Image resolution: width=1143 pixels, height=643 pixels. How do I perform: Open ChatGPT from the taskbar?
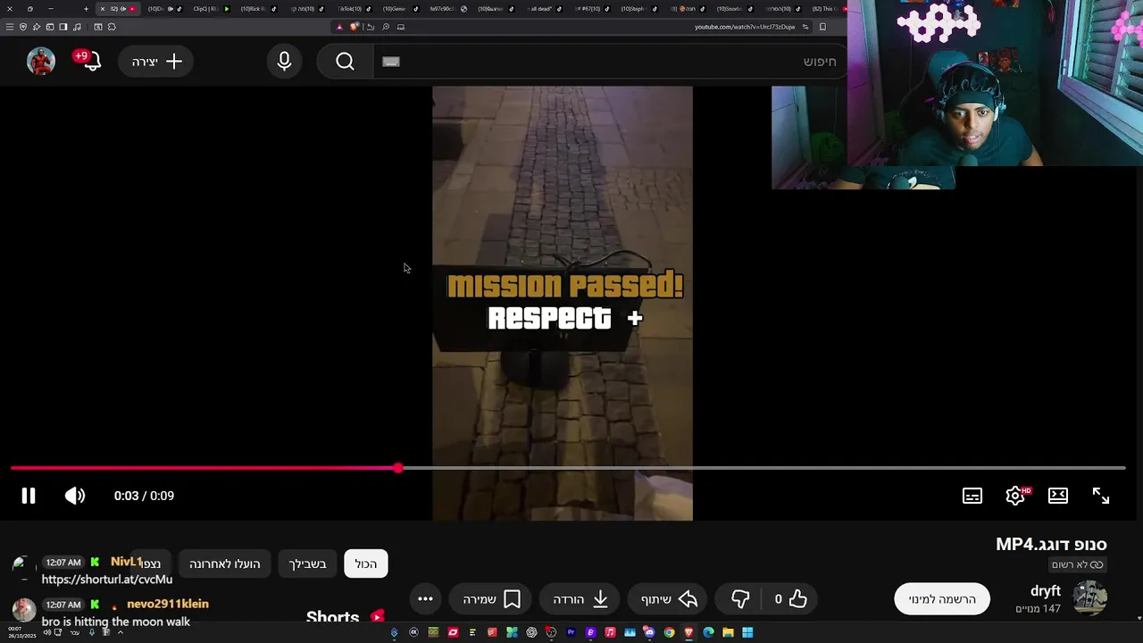point(531,632)
